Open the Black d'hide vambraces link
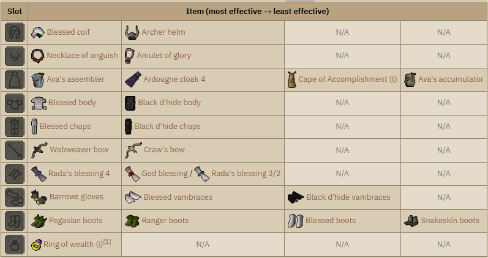 click(348, 197)
